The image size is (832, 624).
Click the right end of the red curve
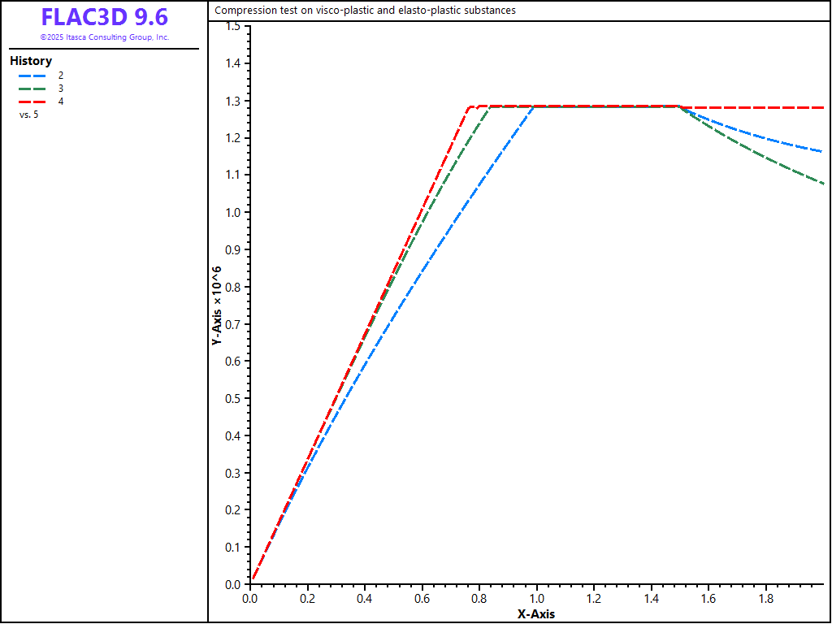[x=821, y=108]
